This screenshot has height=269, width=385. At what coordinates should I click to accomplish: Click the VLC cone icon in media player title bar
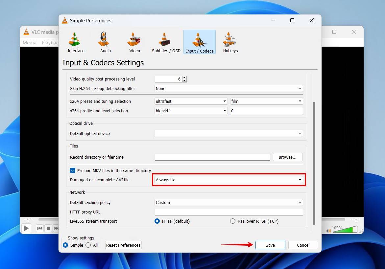click(x=26, y=32)
